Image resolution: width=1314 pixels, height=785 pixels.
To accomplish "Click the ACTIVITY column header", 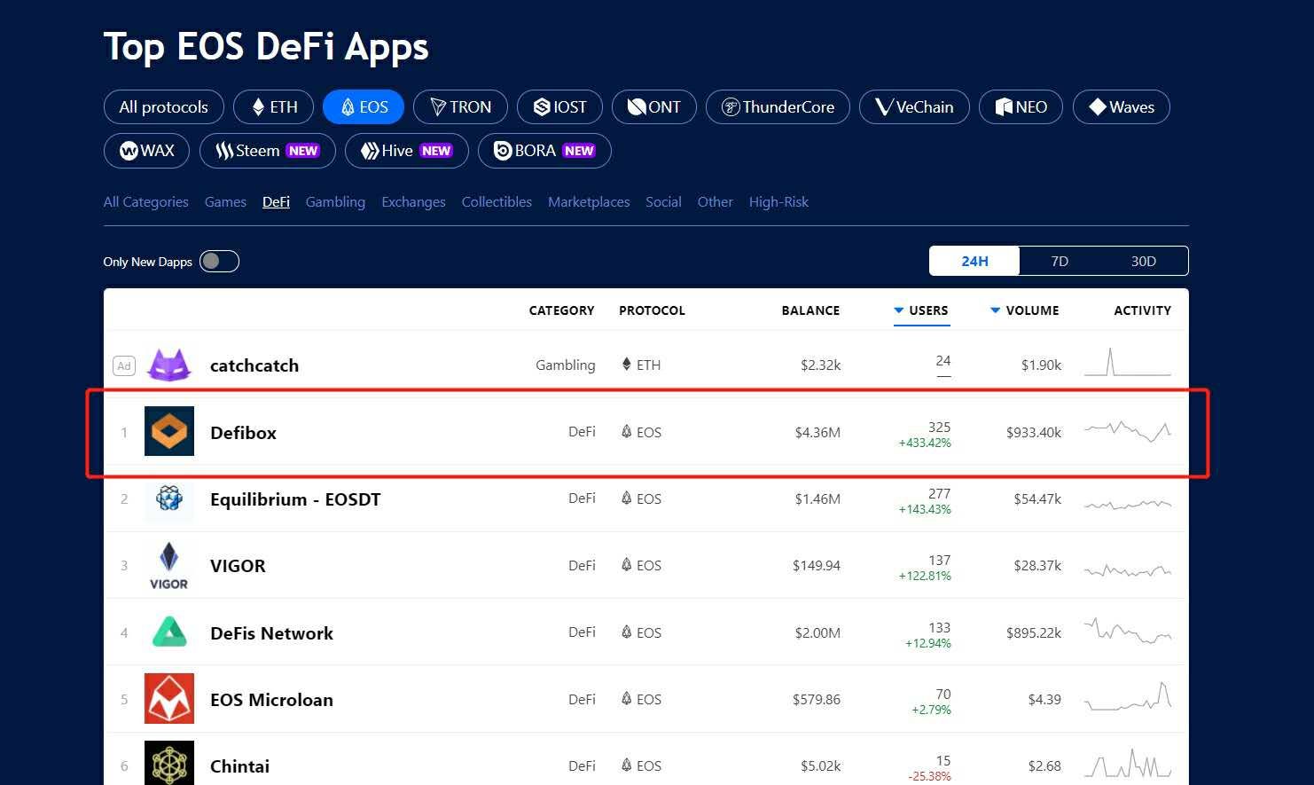I will tap(1142, 310).
